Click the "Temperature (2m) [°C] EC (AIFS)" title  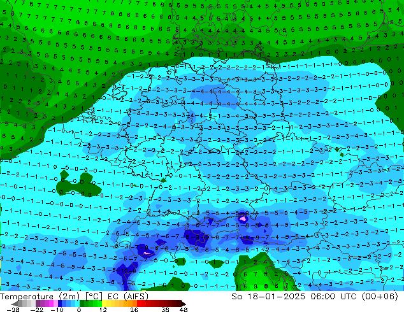pos(74,296)
